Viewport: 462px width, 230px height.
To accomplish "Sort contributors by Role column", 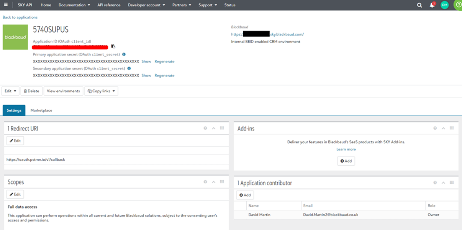I will 432,206.
